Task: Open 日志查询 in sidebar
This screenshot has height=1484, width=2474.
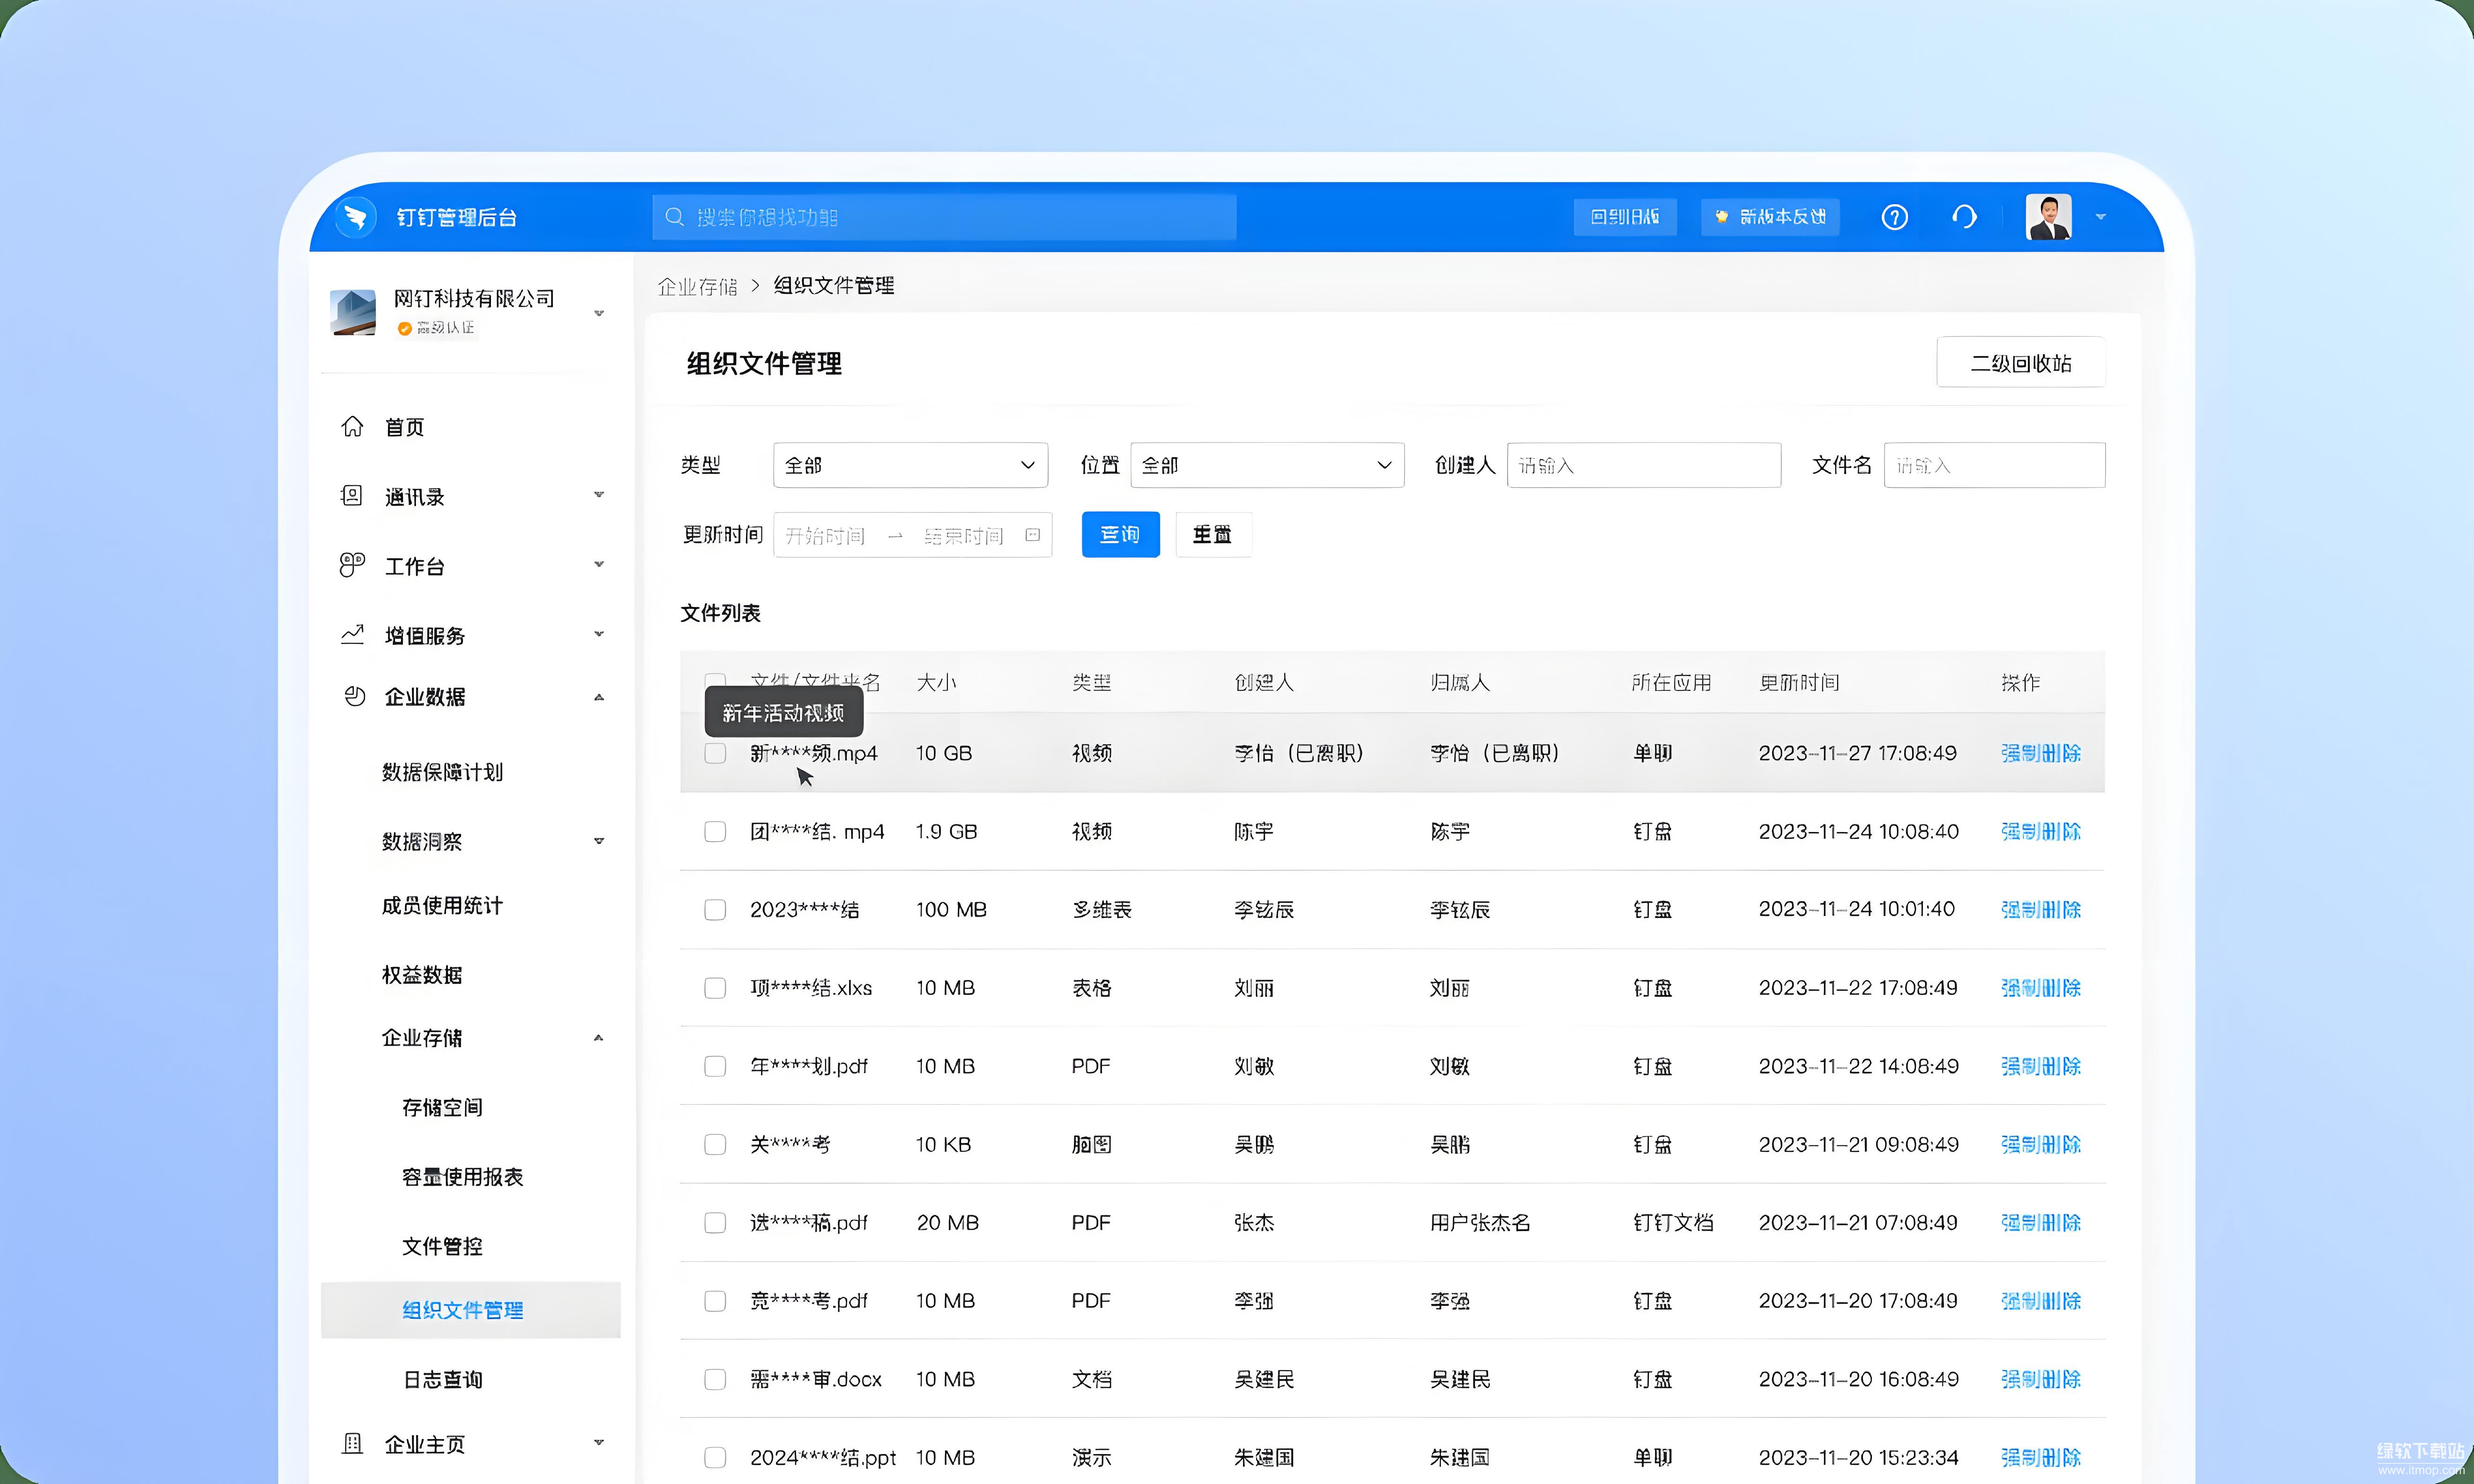Action: (x=442, y=1380)
